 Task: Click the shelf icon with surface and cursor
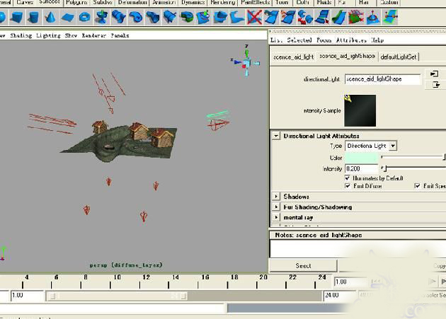pos(322,17)
